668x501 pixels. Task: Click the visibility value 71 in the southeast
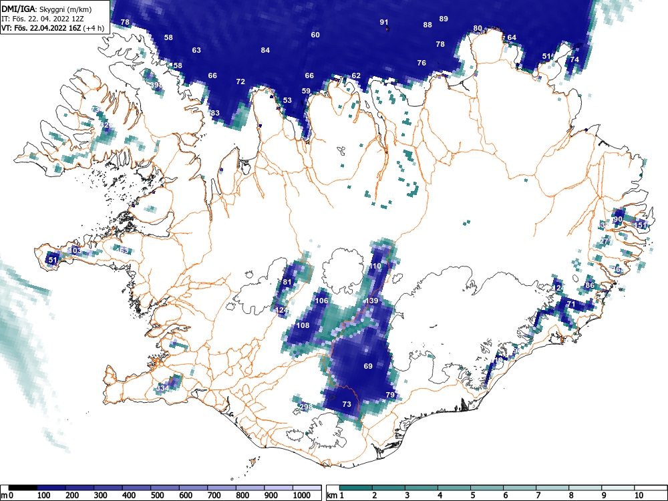pyautogui.click(x=571, y=304)
